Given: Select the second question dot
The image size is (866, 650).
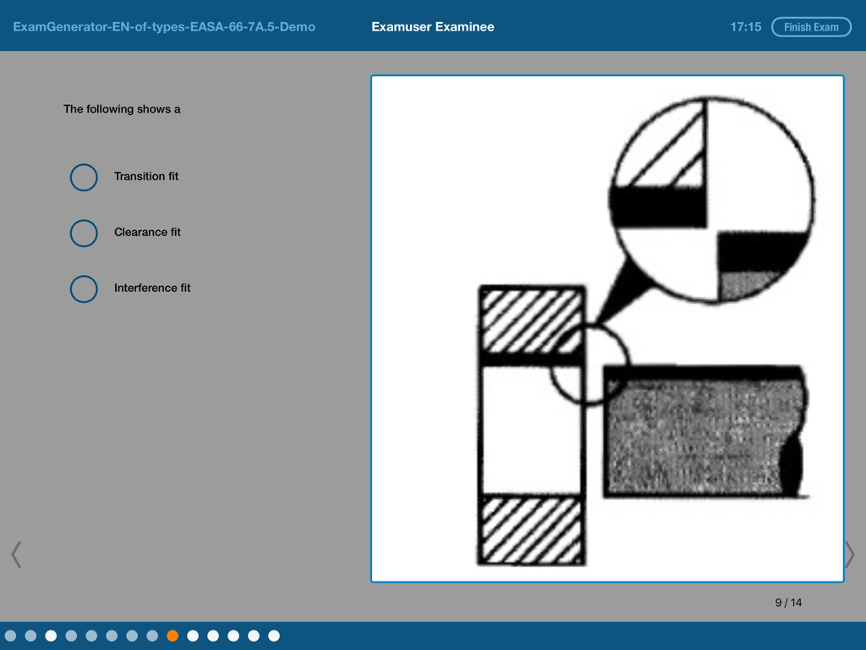Looking at the screenshot, I should pyautogui.click(x=31, y=634).
